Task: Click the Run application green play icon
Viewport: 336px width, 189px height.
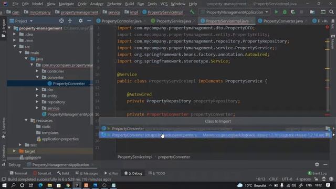Action: (276, 12)
